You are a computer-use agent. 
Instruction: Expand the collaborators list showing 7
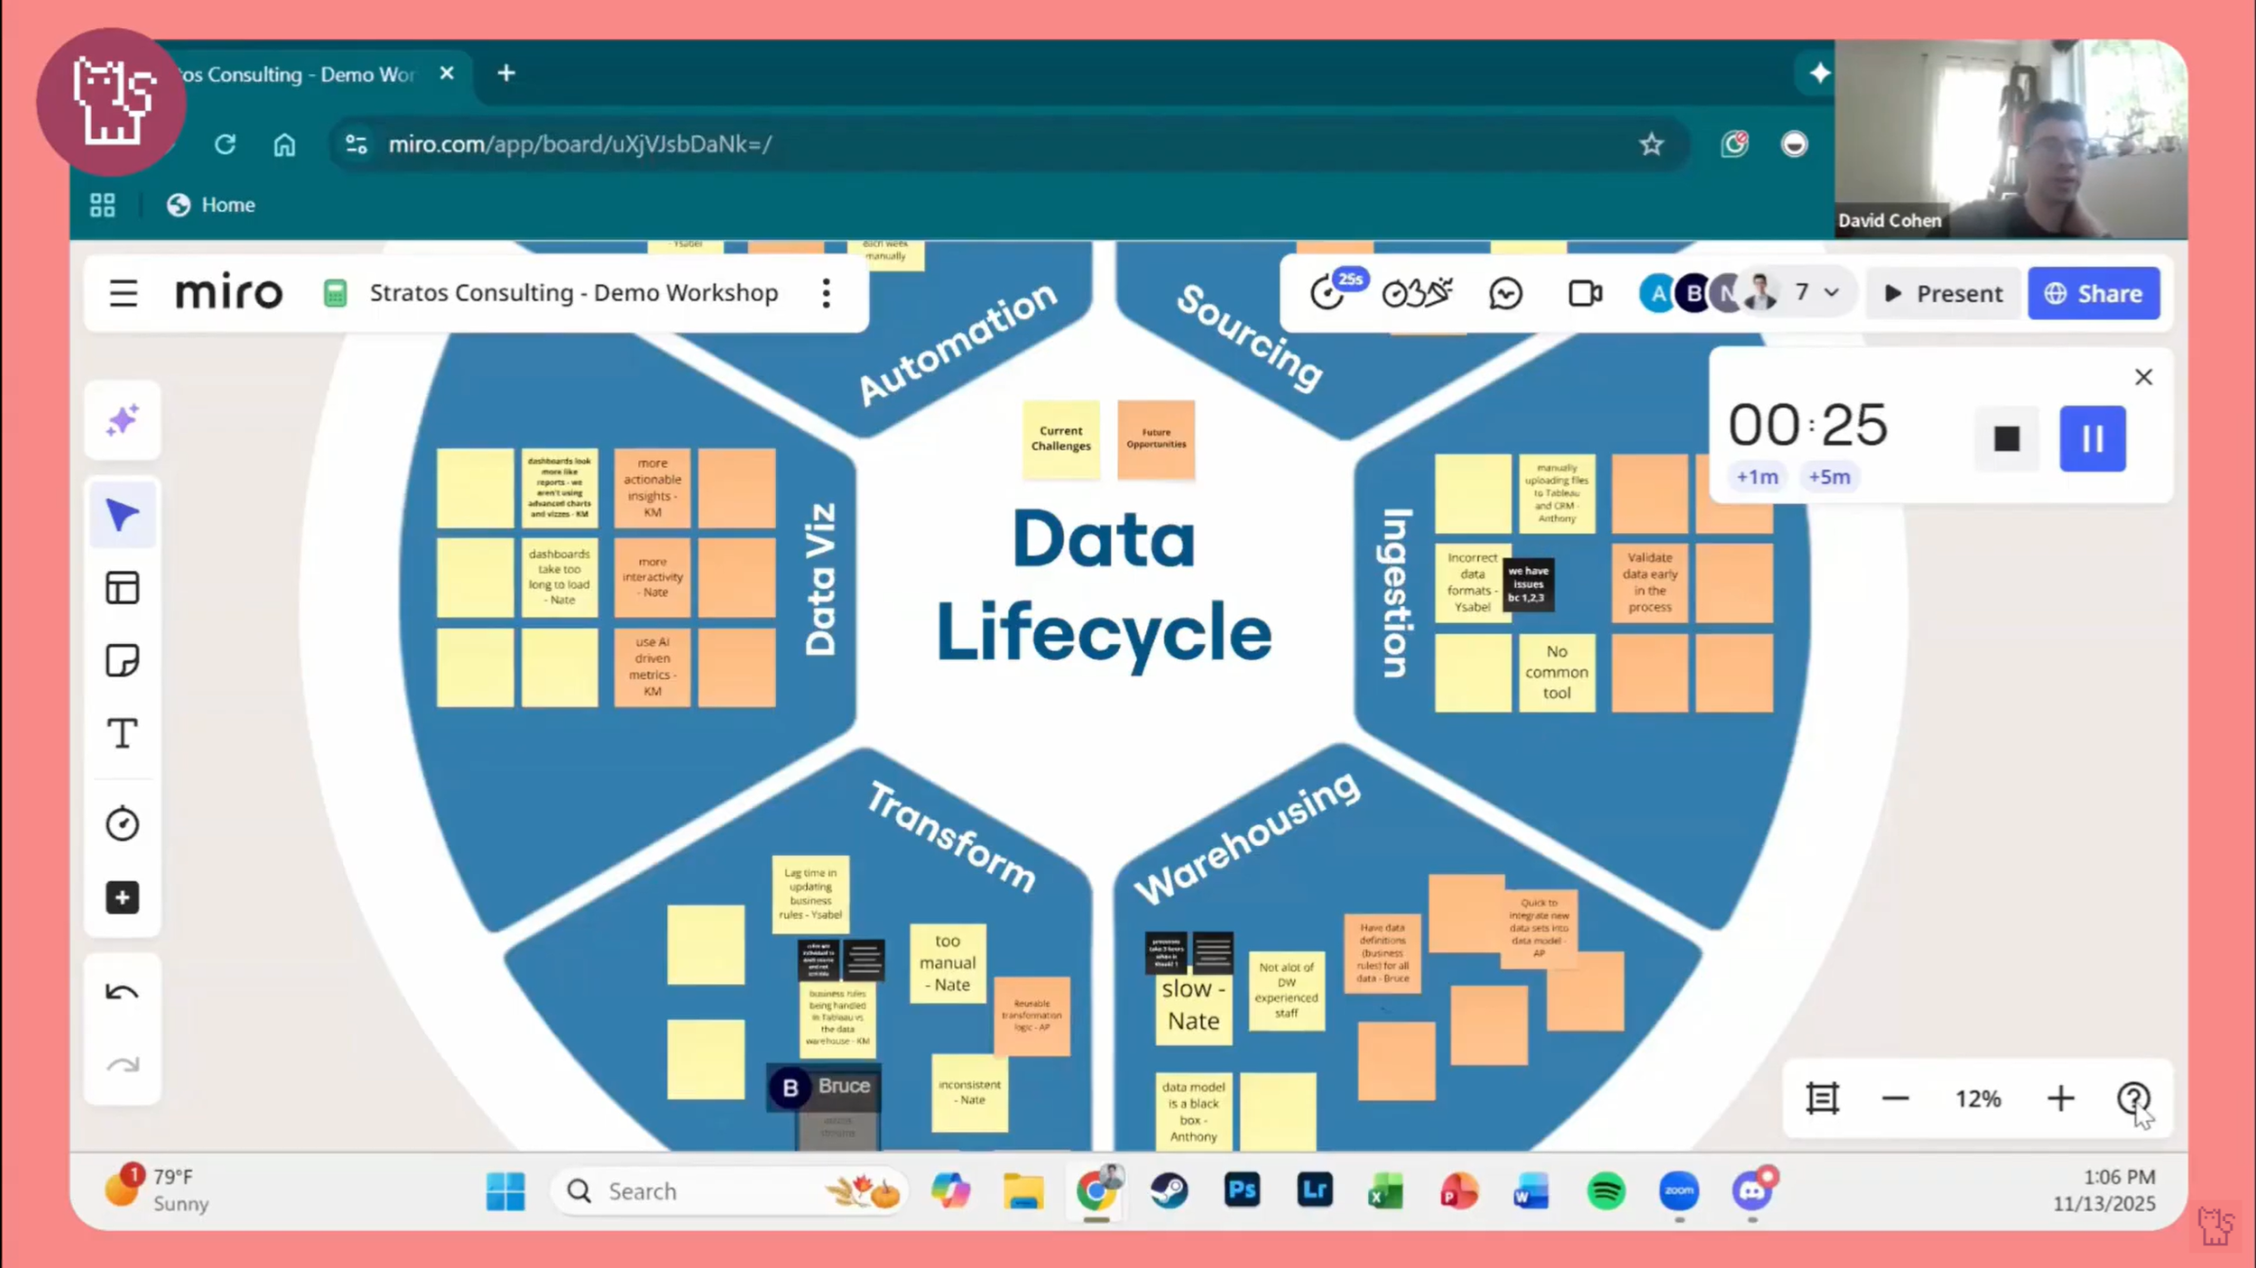[x=1814, y=292]
